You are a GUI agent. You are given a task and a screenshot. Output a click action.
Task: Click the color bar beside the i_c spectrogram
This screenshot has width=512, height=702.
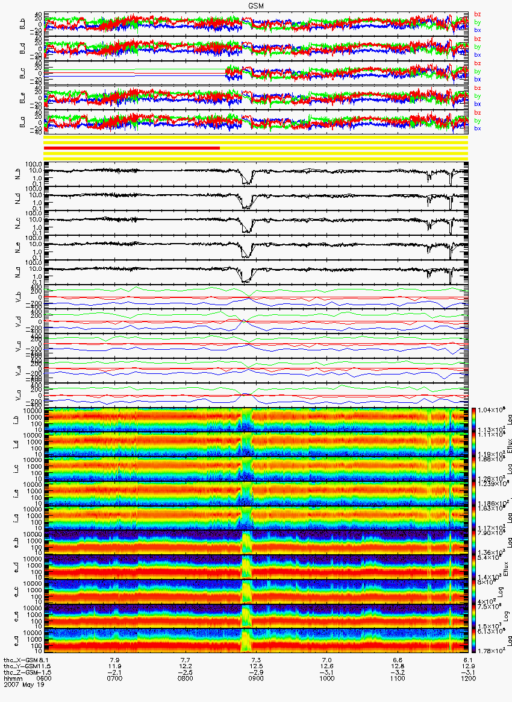473,469
